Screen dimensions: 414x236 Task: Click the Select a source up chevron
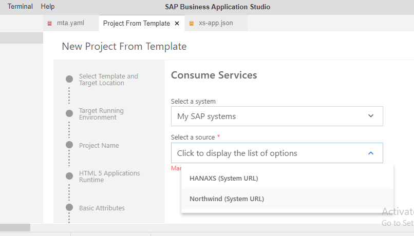371,153
